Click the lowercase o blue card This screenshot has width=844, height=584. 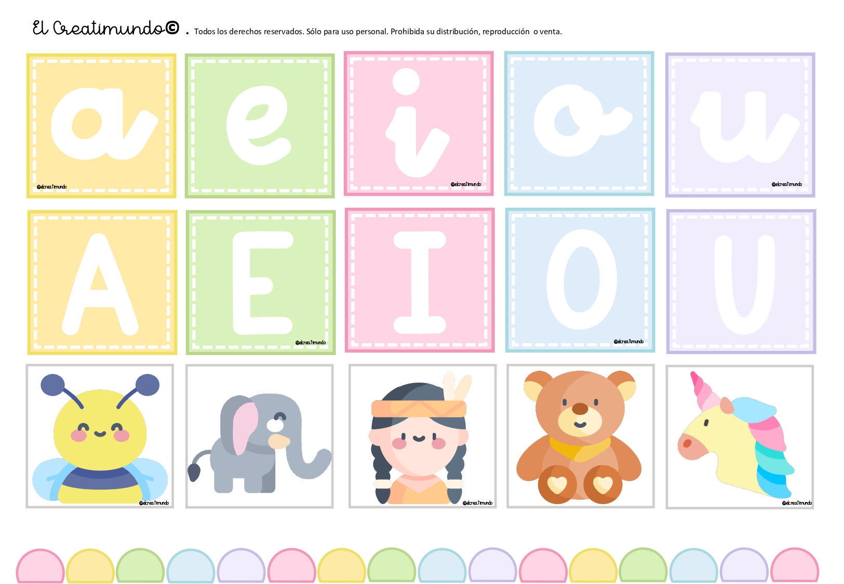point(579,124)
